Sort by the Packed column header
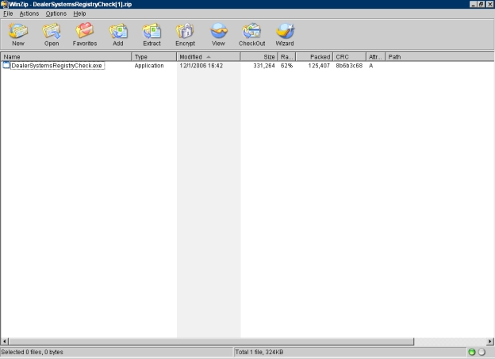This screenshot has height=359, width=495. tap(314, 57)
